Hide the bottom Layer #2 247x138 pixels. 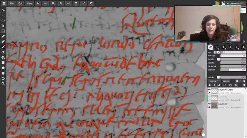209,104
